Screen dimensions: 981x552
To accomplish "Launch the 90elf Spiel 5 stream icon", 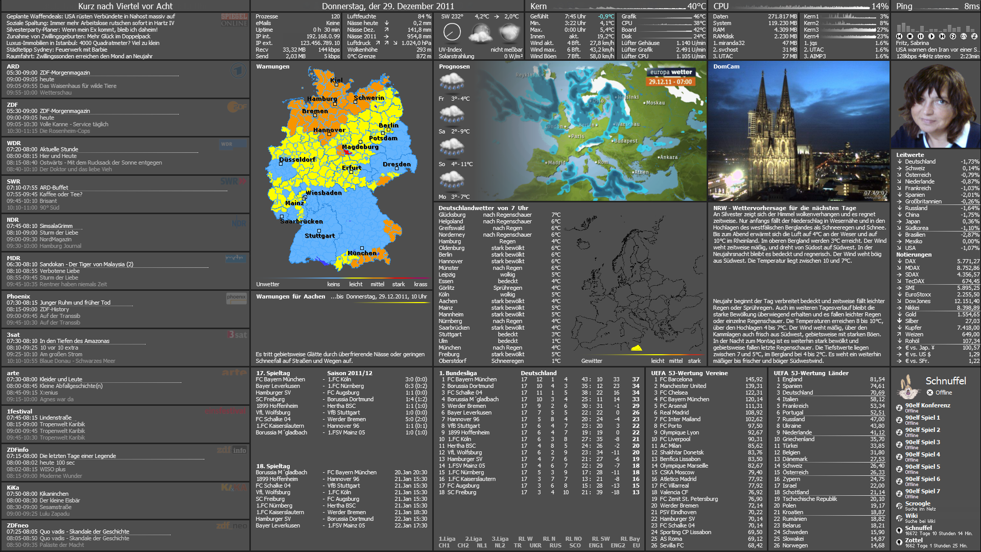I will tap(899, 469).
